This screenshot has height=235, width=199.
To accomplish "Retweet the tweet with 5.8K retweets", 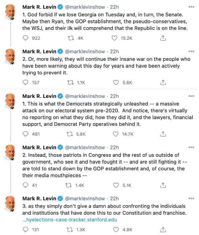I will point(70,134).
